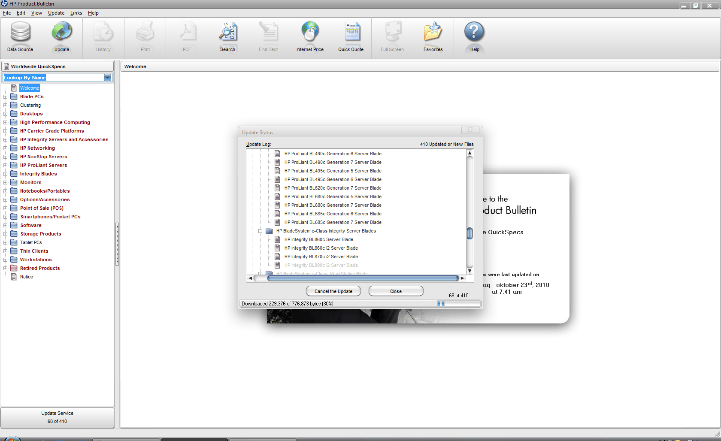Collapse HP BladeSystem c-Class Integrity Server Blades
721x441 pixels.
point(260,231)
